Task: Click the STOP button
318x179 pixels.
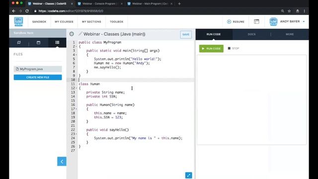Action: click(234, 48)
